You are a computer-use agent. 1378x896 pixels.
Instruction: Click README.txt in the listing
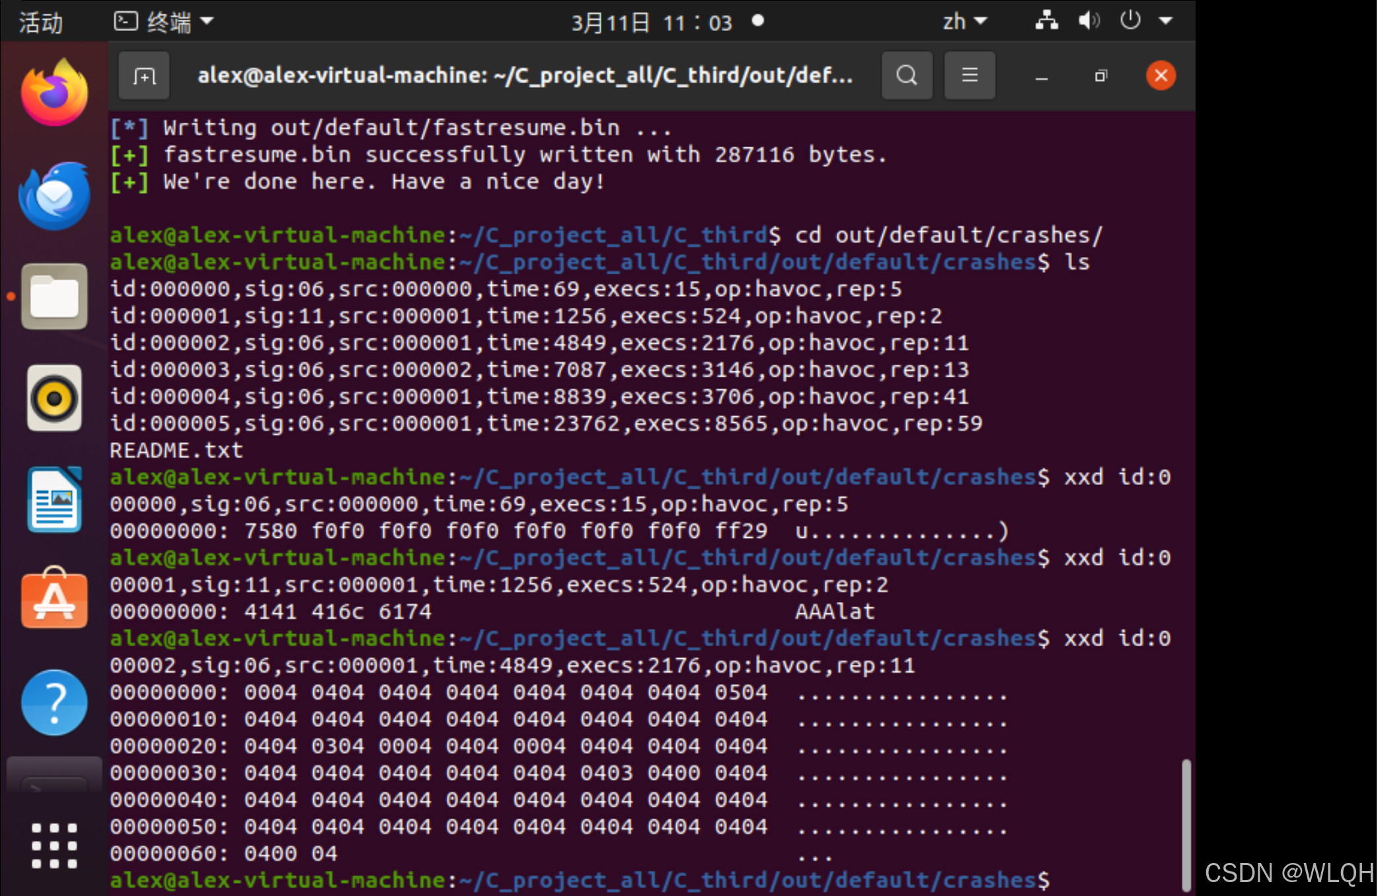[x=176, y=451]
